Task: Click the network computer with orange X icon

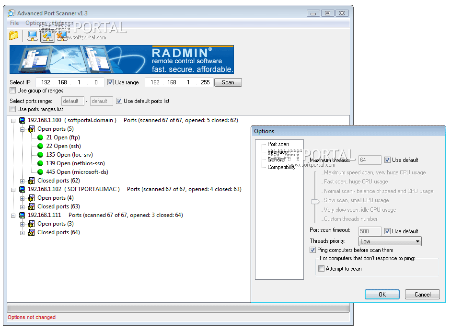Action: pyautogui.click(x=61, y=36)
